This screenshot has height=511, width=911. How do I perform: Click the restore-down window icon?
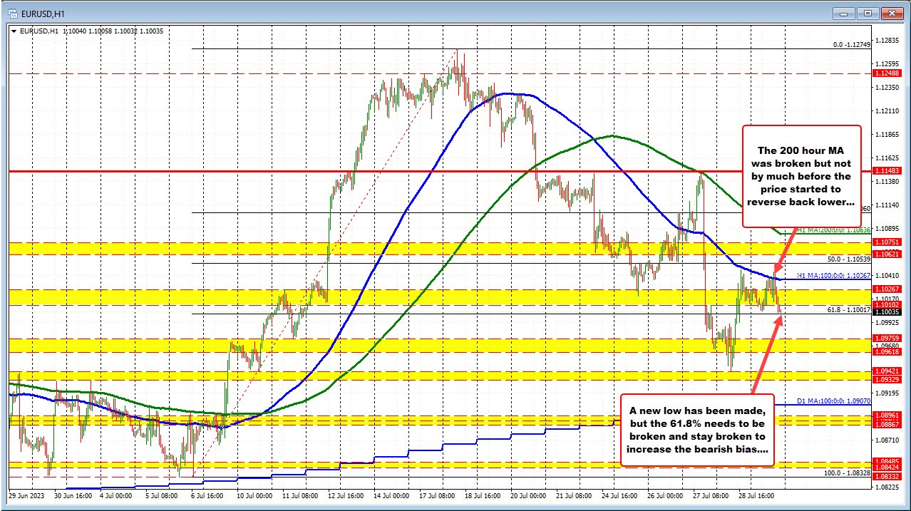[x=868, y=13]
